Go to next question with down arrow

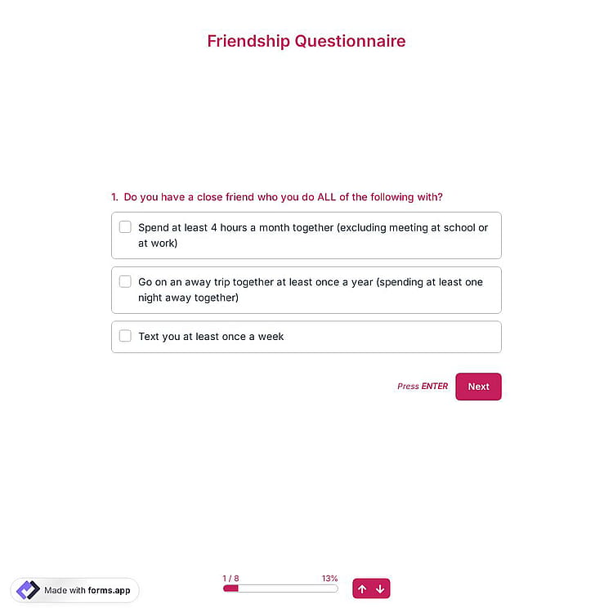pyautogui.click(x=380, y=588)
